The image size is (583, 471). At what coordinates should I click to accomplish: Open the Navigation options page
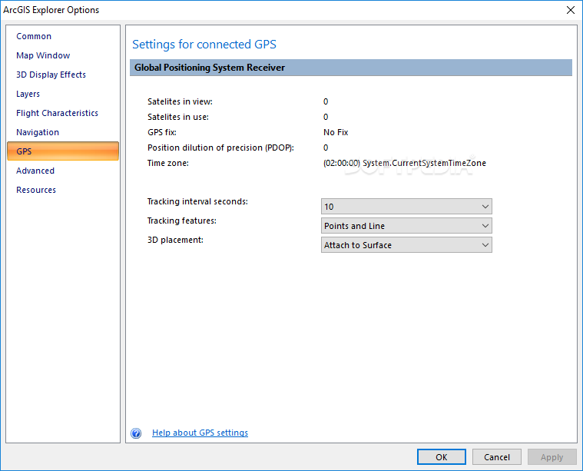coord(38,132)
